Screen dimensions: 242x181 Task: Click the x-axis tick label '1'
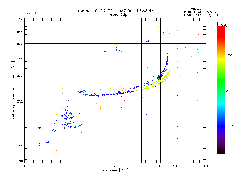(x=24, y=166)
